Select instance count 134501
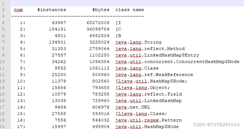The image size is (244, 129). point(58,42)
